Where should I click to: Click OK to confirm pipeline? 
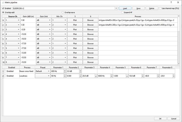click(x=160, y=119)
